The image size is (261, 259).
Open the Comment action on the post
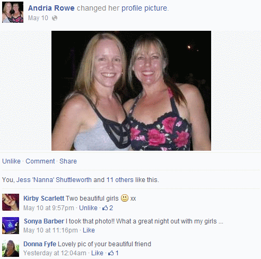(x=40, y=161)
